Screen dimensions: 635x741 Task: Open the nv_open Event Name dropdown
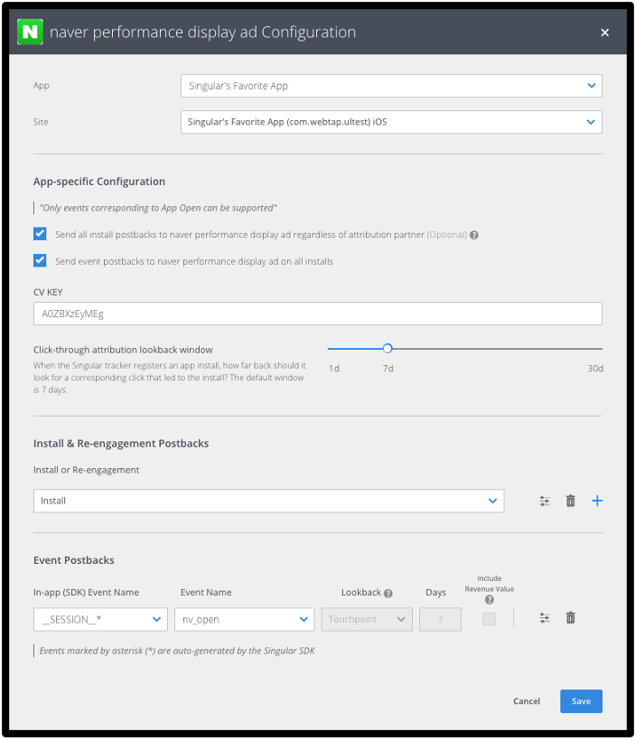(244, 619)
